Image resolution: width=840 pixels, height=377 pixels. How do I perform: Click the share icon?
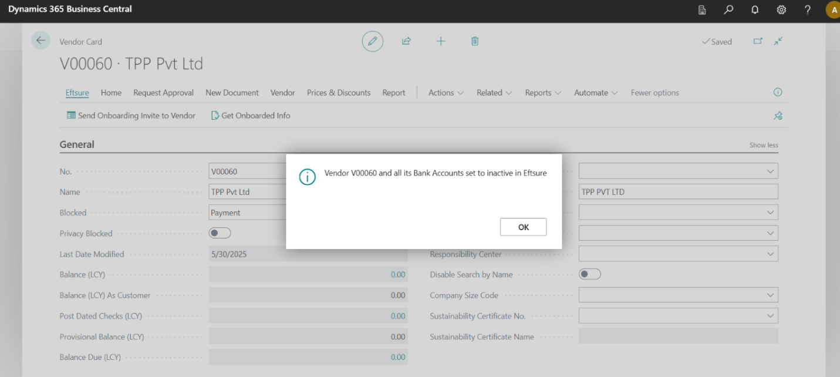pyautogui.click(x=406, y=41)
